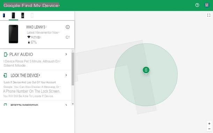The height and width of the screenshot is (133, 213).
Task: Open the RESETTA DISPOSITIVO option
Action: (x=24, y=105)
